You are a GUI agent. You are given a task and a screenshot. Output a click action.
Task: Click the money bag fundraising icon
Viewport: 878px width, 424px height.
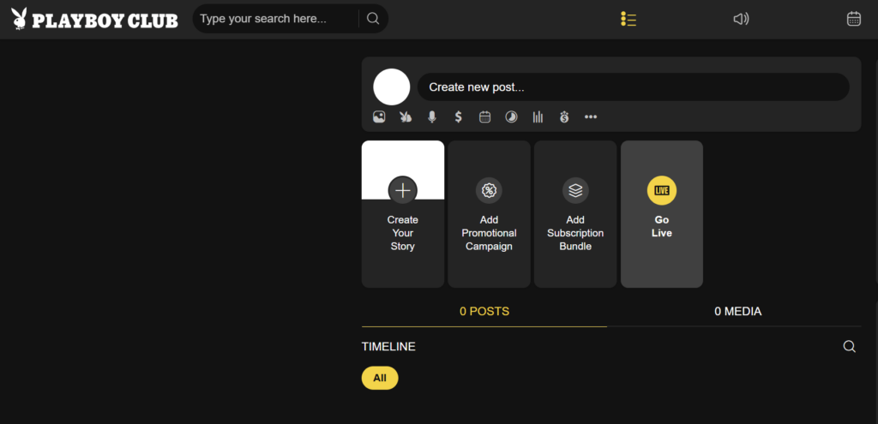[564, 116]
